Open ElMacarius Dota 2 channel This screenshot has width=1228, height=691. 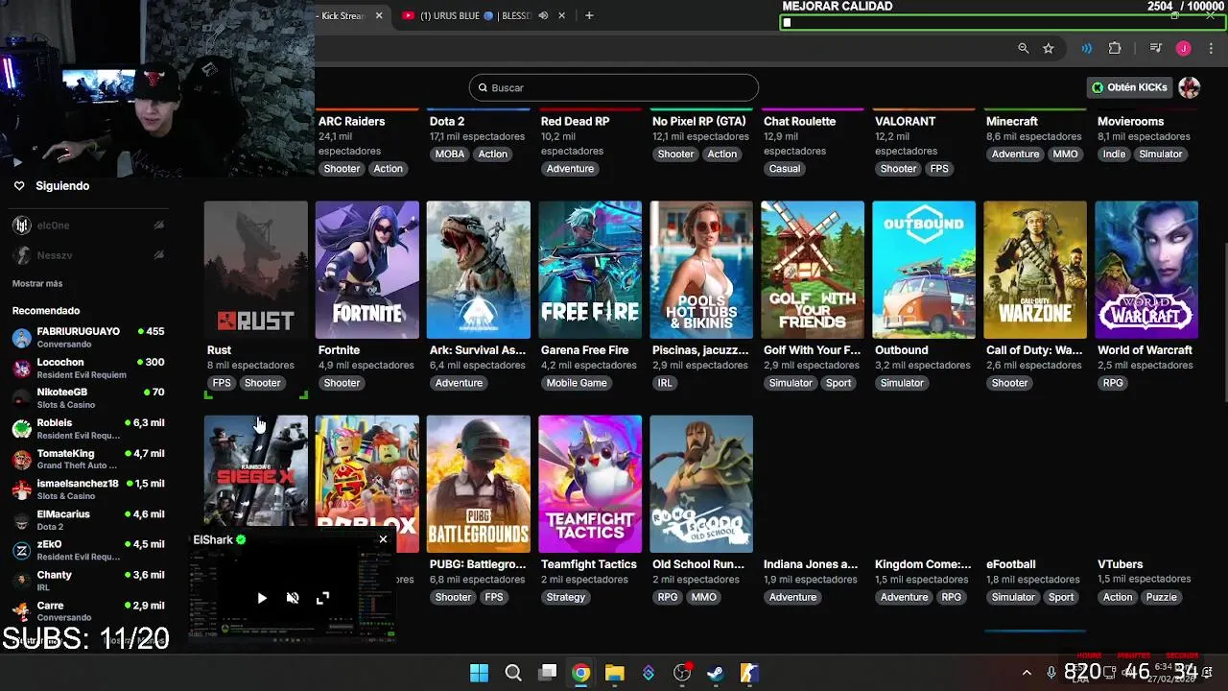pos(88,520)
